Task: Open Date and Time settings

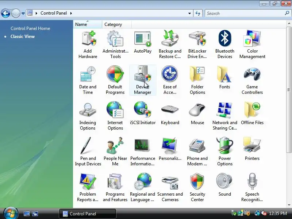Action: click(x=88, y=80)
